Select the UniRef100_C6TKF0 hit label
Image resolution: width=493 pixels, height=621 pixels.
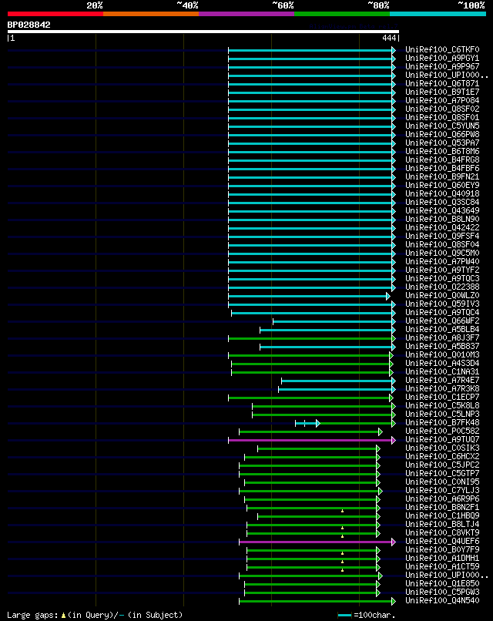tap(442, 50)
